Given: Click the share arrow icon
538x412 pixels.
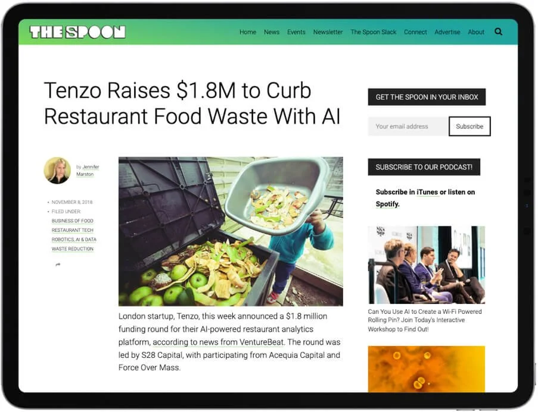Looking at the screenshot, I should coord(58,265).
